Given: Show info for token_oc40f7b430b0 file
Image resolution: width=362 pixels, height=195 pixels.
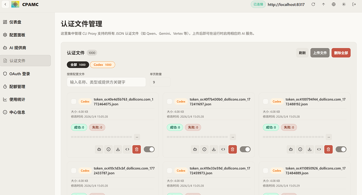Looking at the screenshot, I should 204,149.
